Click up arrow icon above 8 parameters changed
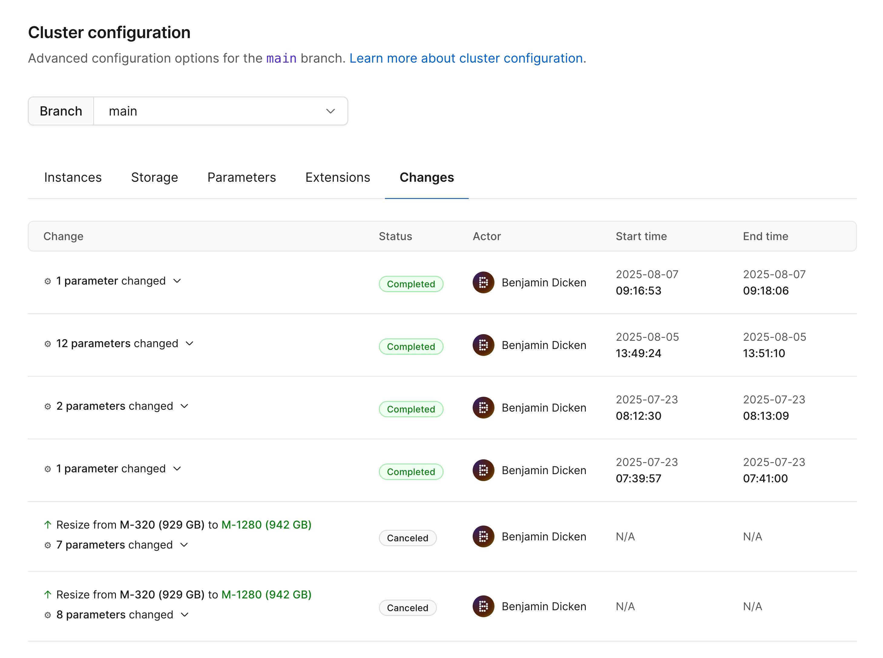Image resolution: width=883 pixels, height=658 pixels. point(48,594)
